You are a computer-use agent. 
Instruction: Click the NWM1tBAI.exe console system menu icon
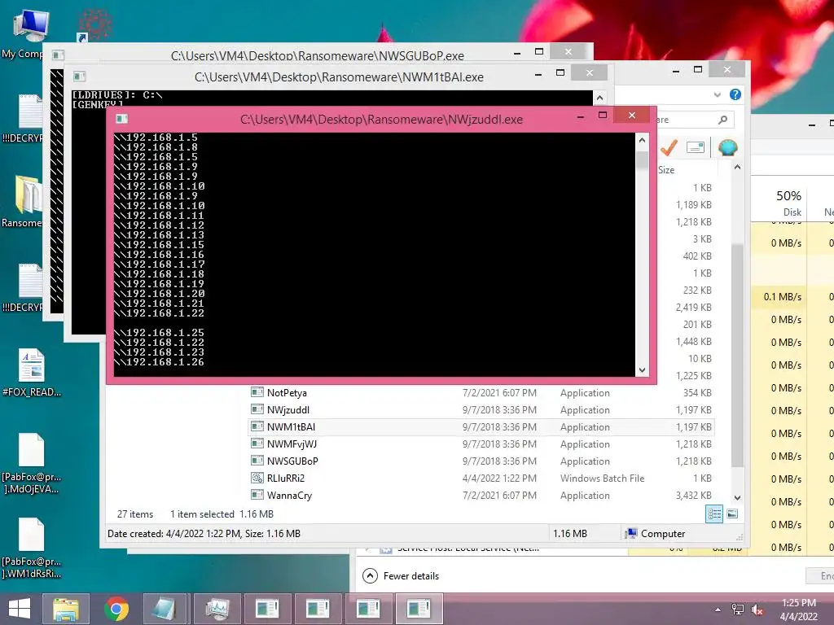(79, 76)
